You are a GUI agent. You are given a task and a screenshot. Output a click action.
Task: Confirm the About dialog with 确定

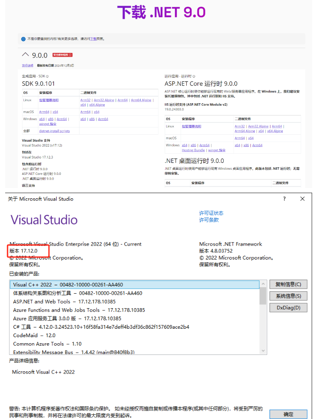(288, 414)
